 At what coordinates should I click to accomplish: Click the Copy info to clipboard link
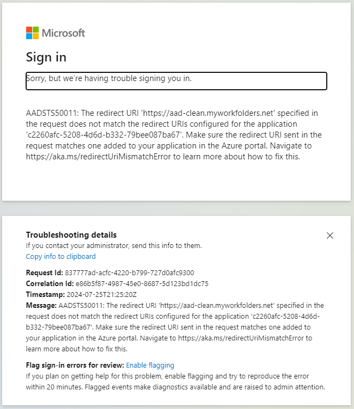click(60, 256)
